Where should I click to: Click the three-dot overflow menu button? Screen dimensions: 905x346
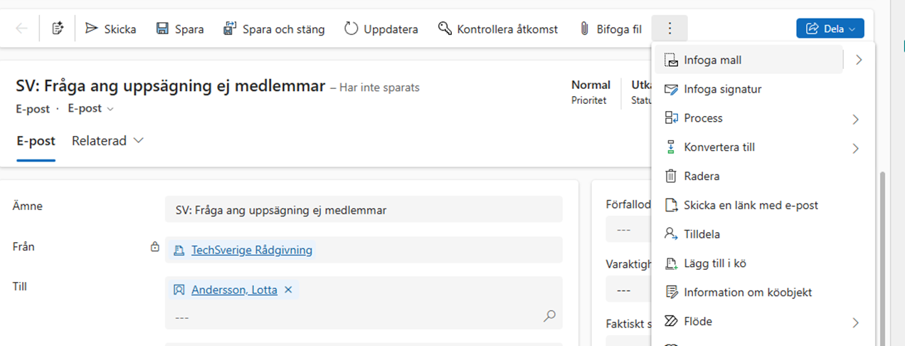coord(670,29)
